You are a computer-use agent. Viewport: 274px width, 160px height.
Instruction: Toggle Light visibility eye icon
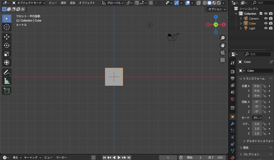(266, 28)
